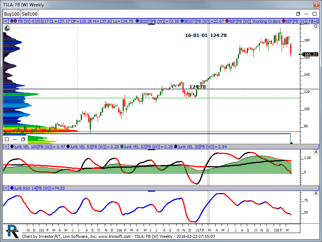Click the divider handle above Jurik RSX pane
The image size is (322, 242).
coord(151,191)
